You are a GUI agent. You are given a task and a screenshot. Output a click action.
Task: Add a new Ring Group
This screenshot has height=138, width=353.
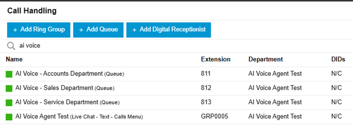tap(39, 30)
